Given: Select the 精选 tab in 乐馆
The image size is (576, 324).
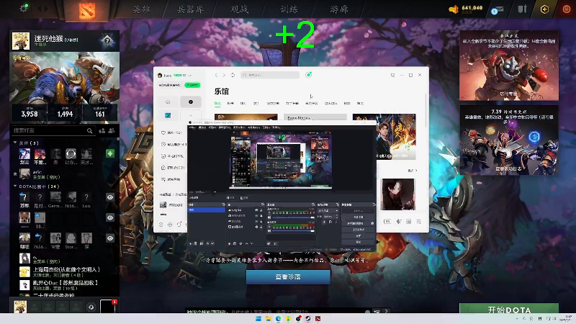Looking at the screenshot, I should tap(217, 104).
